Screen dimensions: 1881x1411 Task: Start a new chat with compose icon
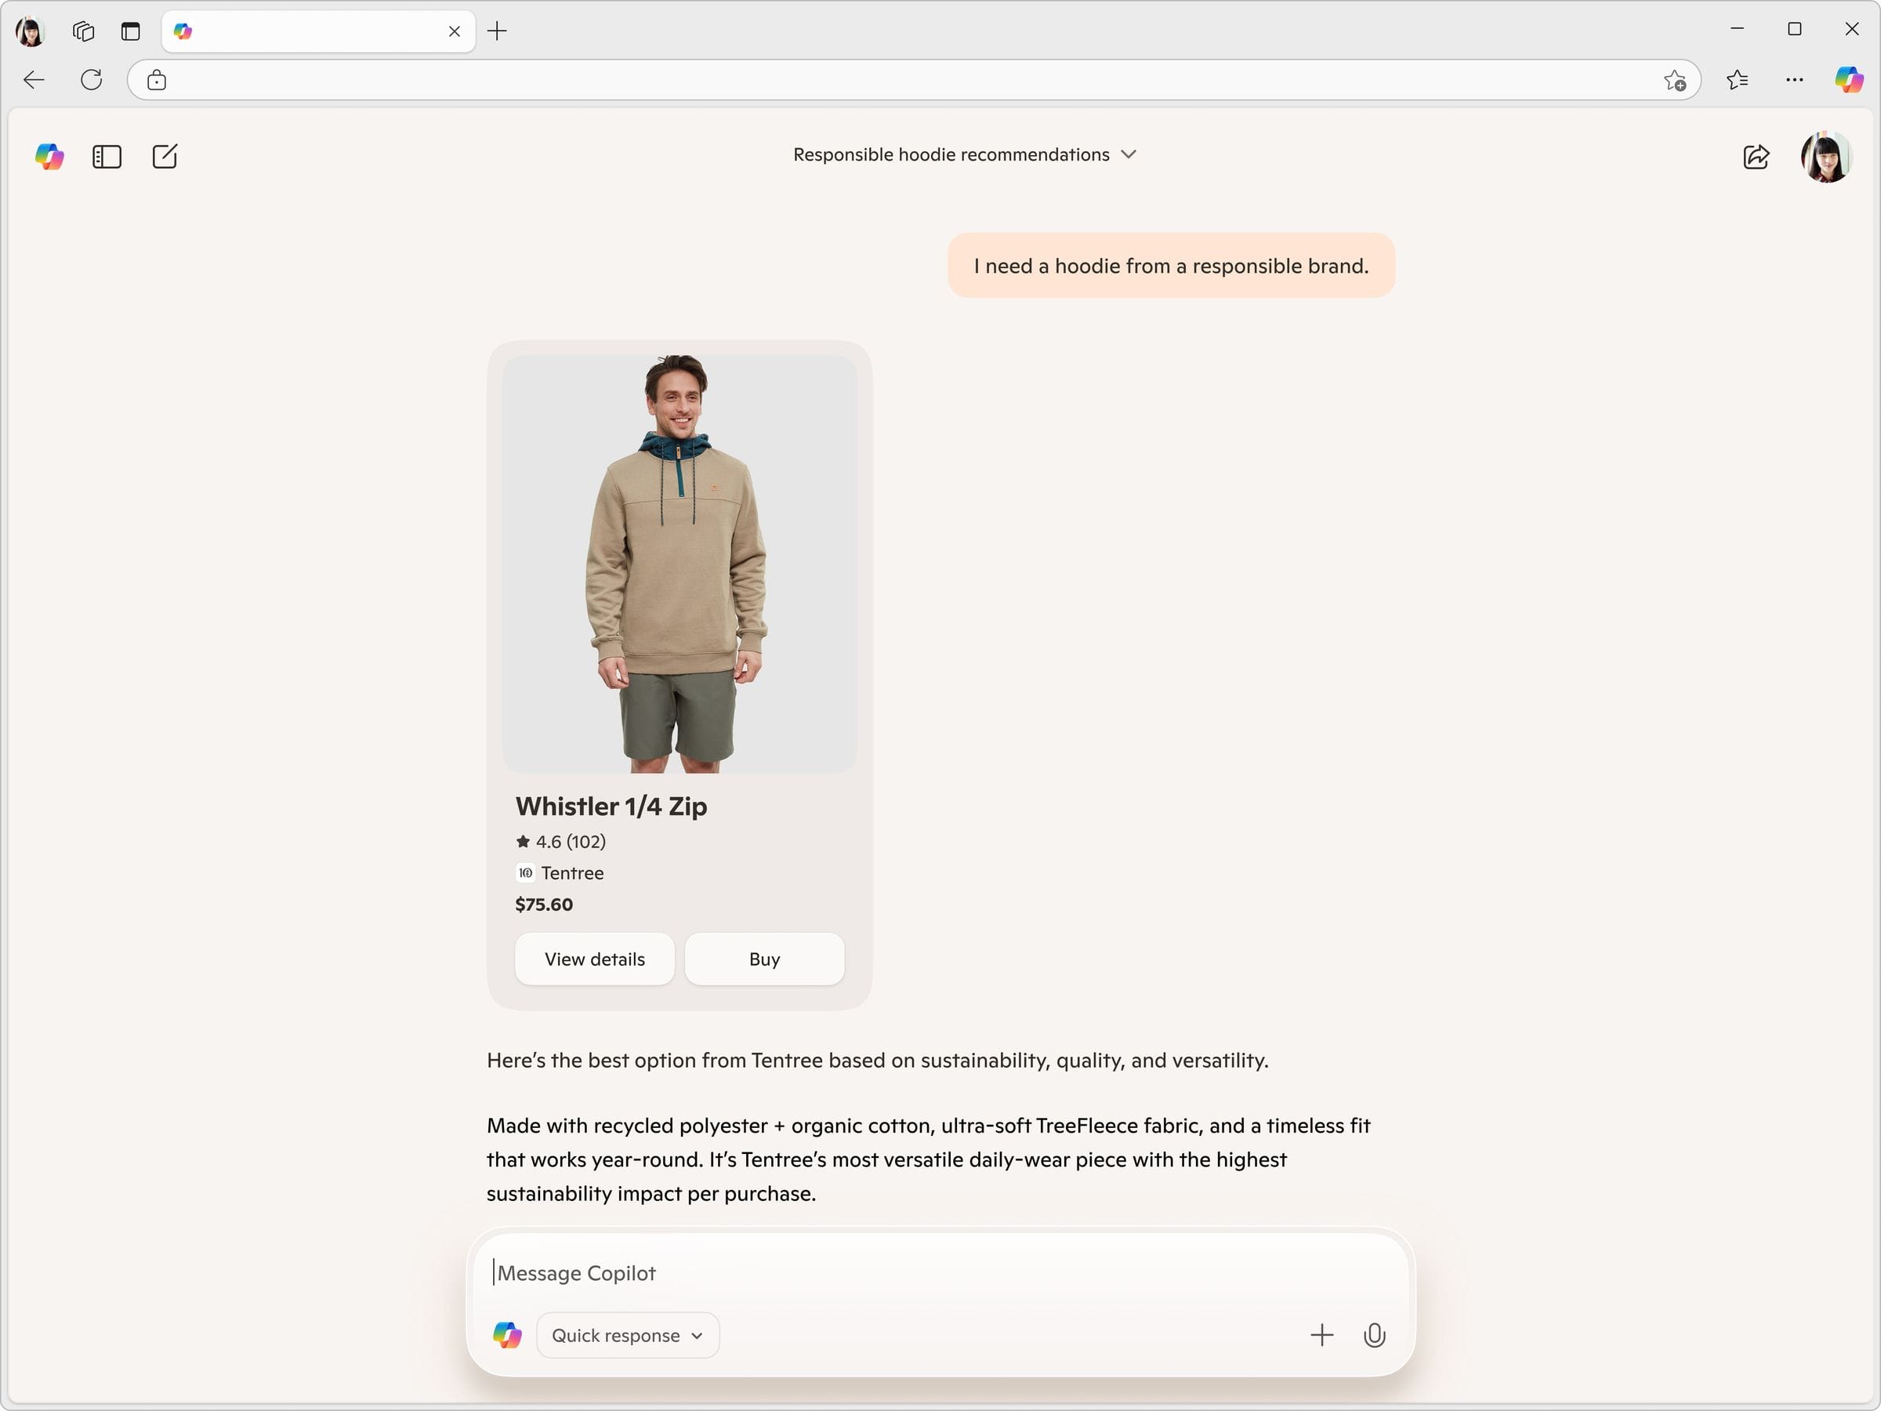coord(165,157)
